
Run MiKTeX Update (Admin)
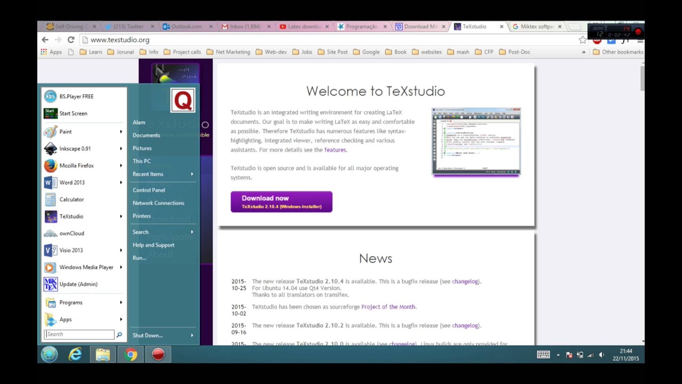click(x=83, y=284)
